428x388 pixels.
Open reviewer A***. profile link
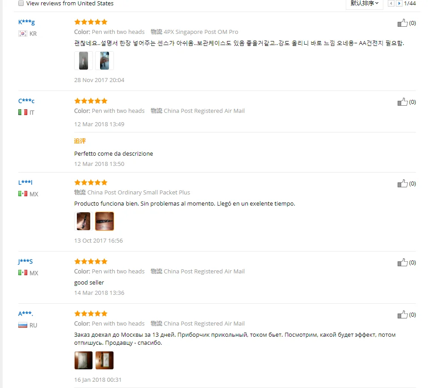pos(25,314)
